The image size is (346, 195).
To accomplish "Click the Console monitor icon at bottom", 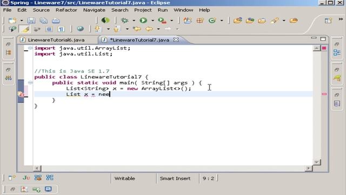I will tap(48, 189).
